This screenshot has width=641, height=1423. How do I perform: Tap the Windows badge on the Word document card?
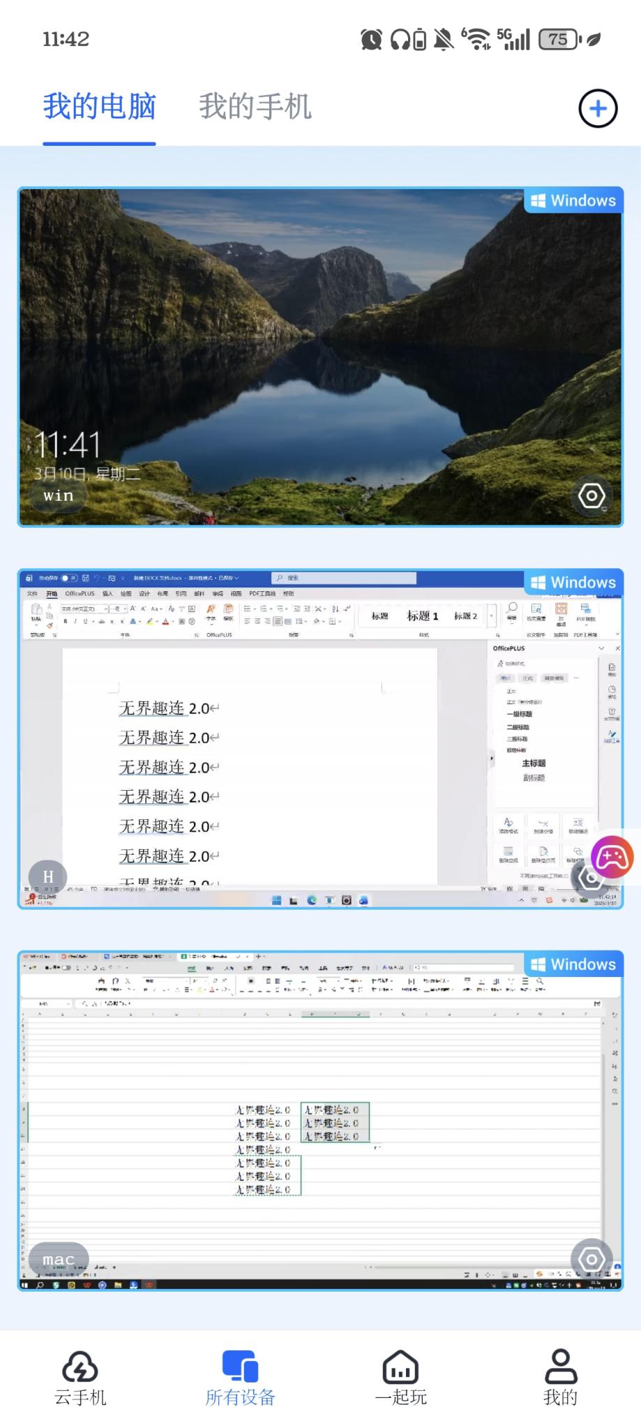point(573,583)
